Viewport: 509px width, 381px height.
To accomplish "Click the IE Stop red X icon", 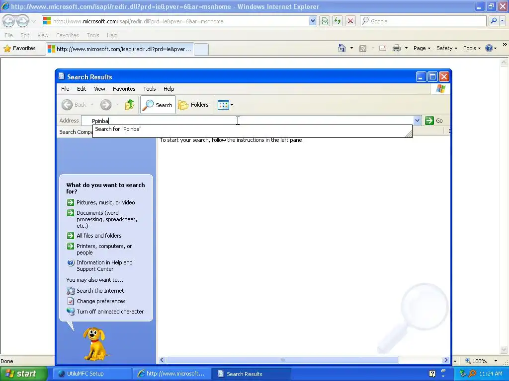I will coord(350,21).
